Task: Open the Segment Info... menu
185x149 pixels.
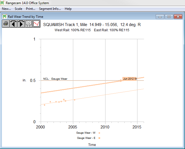Action: pyautogui.click(x=50, y=9)
